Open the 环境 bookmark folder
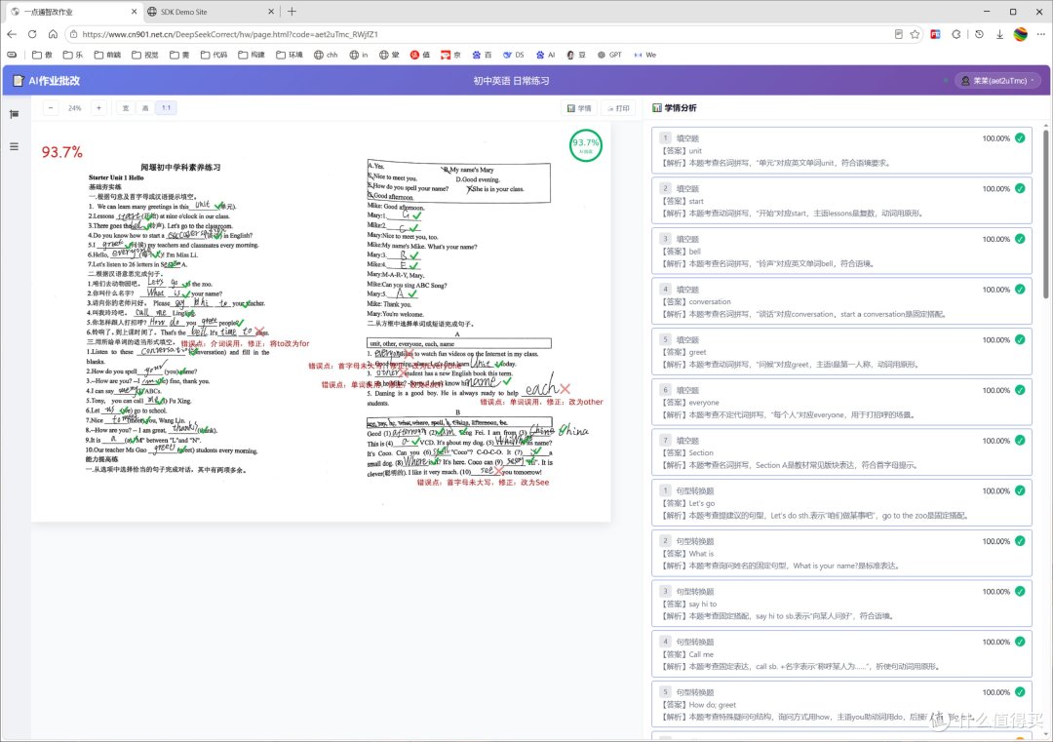Viewport: 1053px width, 742px height. tap(290, 55)
